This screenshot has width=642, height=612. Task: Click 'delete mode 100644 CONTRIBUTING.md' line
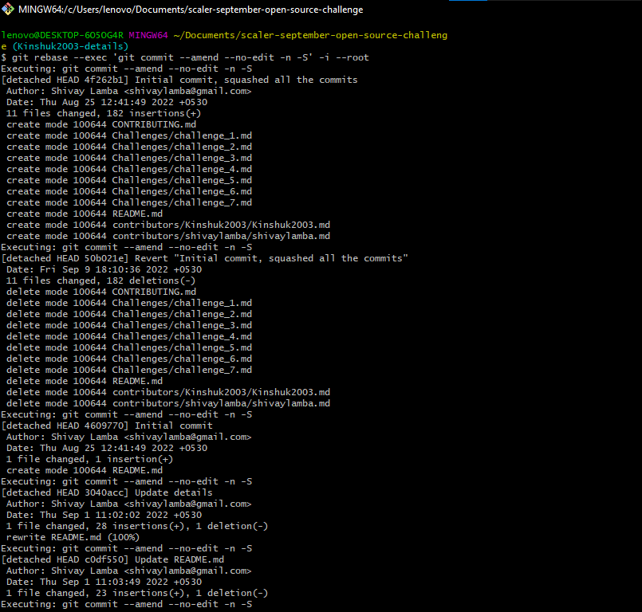pyautogui.click(x=101, y=292)
